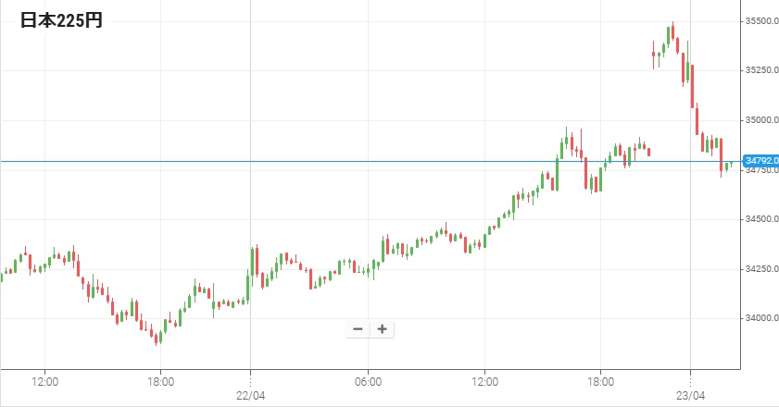
Task: Click the 日本225円 chart title
Action: (x=61, y=21)
